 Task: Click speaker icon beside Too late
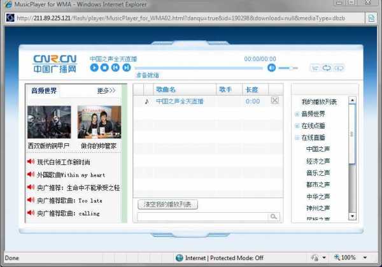click(31, 200)
